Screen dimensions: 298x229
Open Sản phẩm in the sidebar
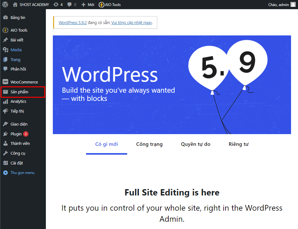[19, 92]
